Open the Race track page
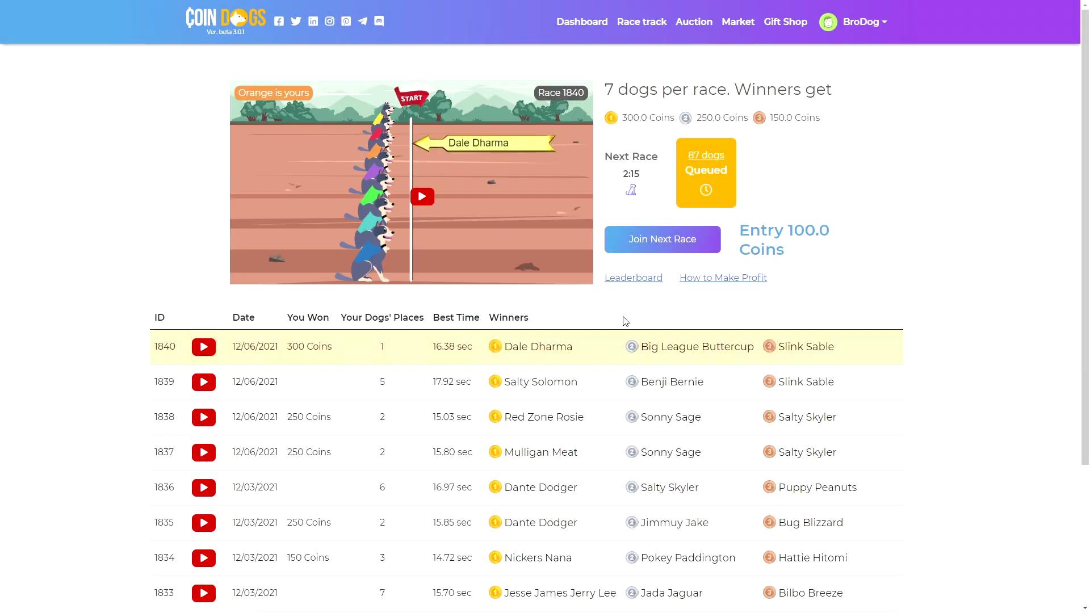1090x613 pixels. pos(642,22)
